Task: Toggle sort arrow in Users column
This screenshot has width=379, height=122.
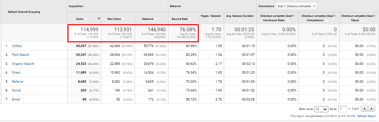Action: (x=99, y=18)
